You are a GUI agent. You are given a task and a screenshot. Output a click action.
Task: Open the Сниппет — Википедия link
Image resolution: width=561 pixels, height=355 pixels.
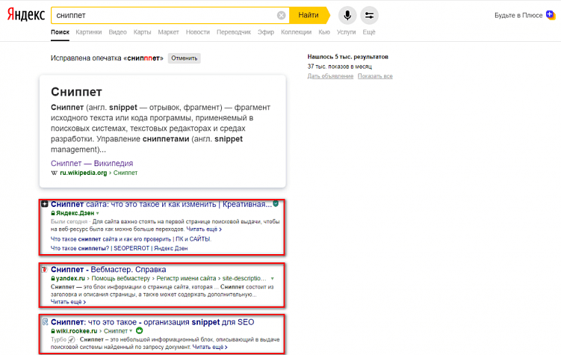click(92, 164)
